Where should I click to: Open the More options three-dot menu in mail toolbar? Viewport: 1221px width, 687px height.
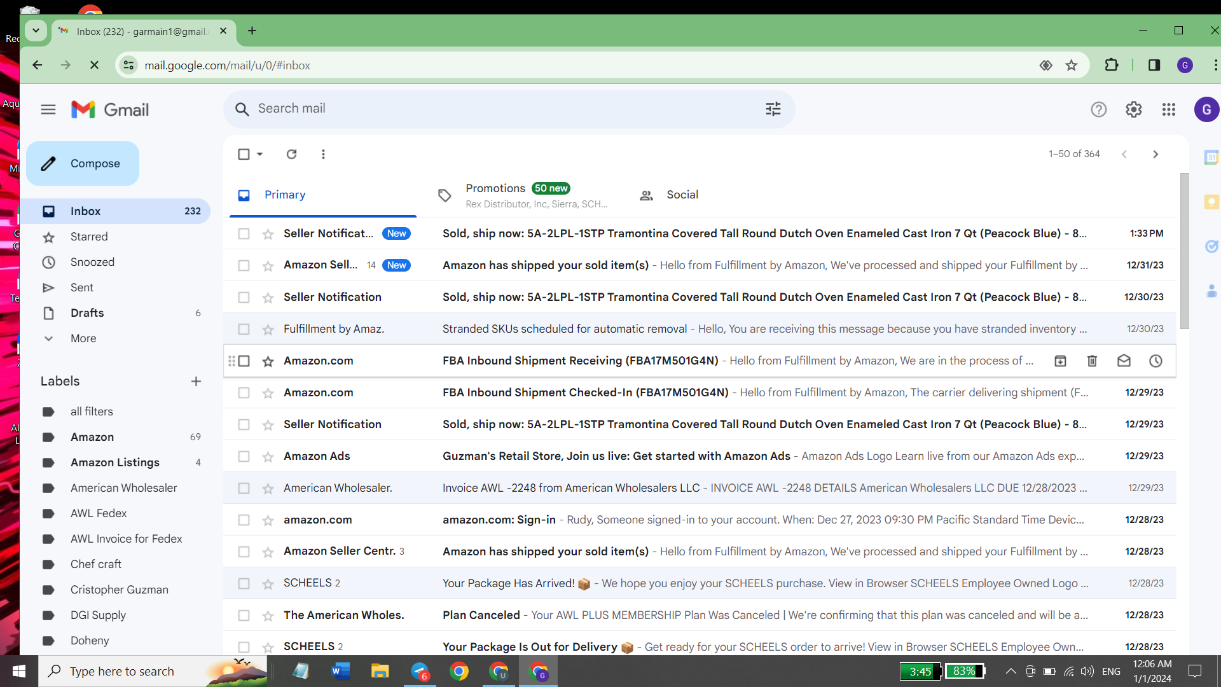323,154
